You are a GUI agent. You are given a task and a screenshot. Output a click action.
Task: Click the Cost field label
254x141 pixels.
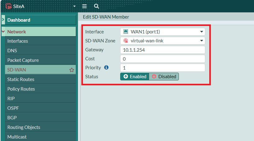[90, 59]
